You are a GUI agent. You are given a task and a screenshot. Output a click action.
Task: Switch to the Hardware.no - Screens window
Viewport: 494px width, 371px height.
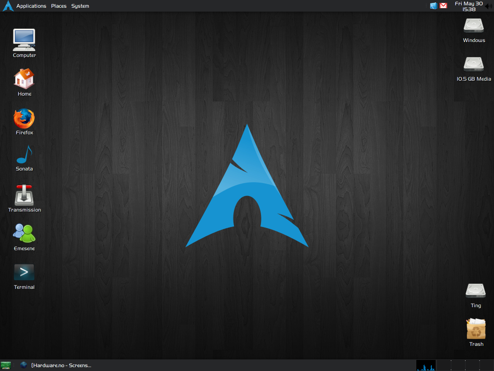tap(56, 365)
